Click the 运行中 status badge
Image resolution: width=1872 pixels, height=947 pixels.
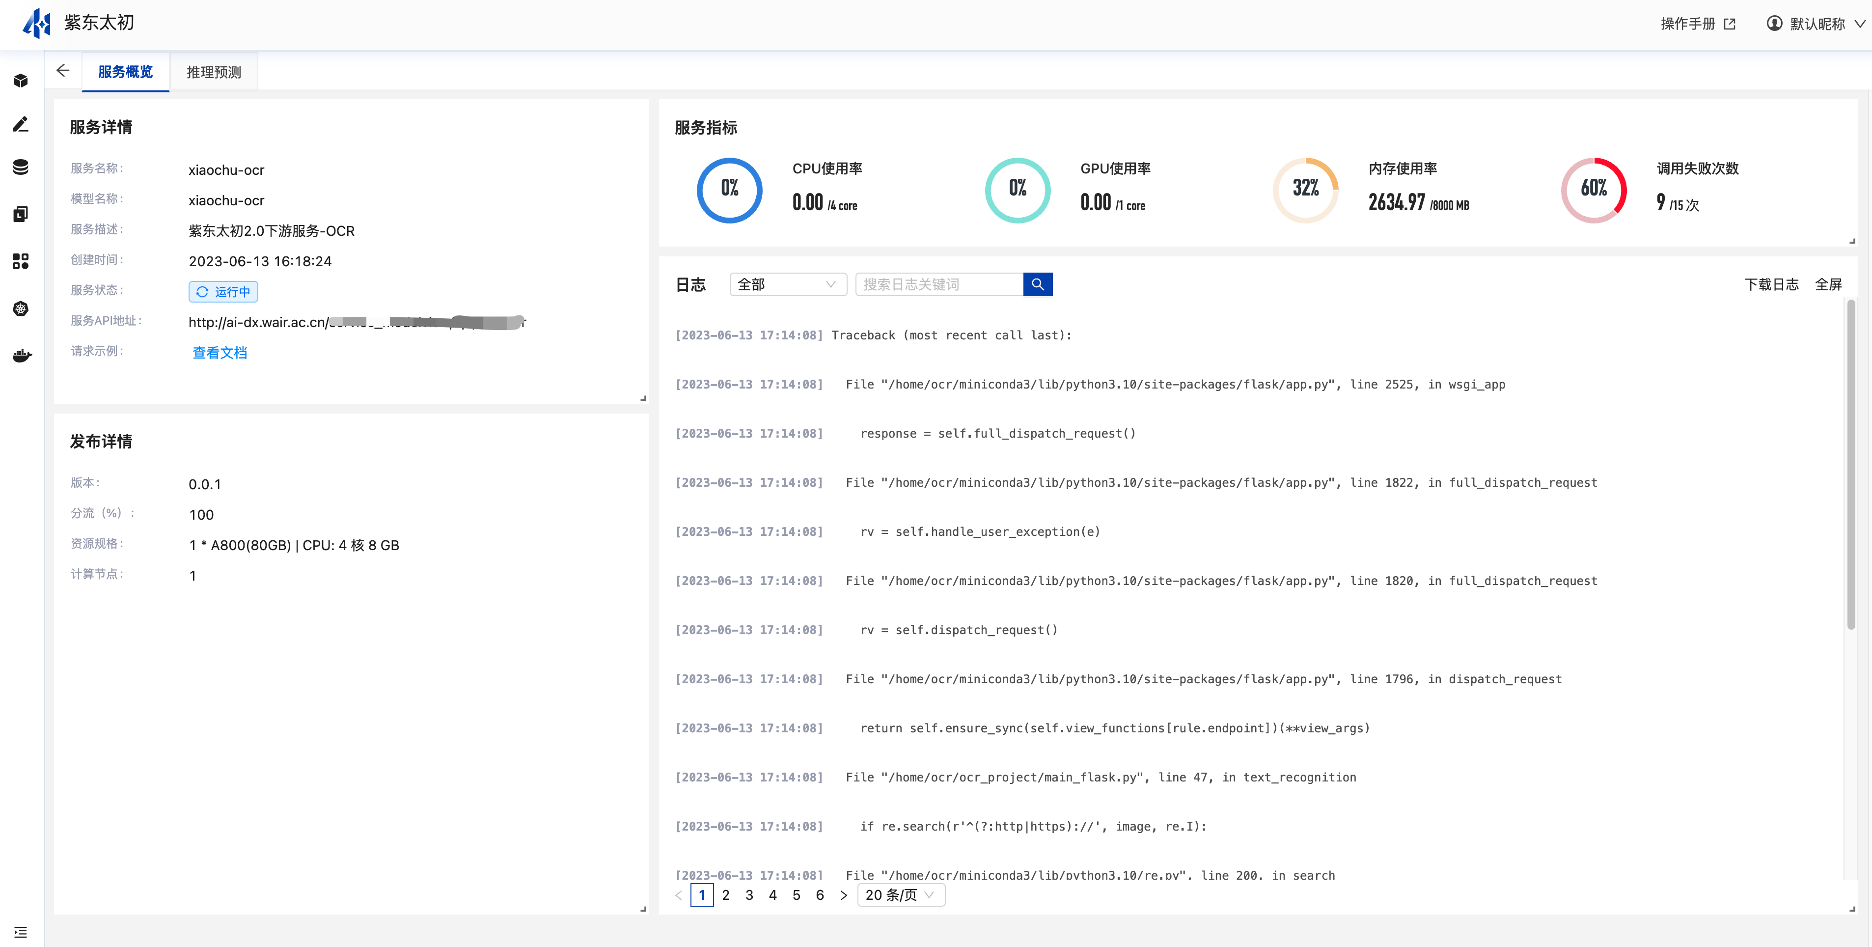pos(223,291)
